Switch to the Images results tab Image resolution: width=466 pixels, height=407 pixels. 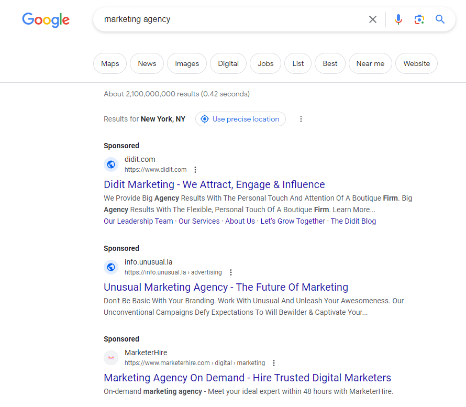coord(186,63)
